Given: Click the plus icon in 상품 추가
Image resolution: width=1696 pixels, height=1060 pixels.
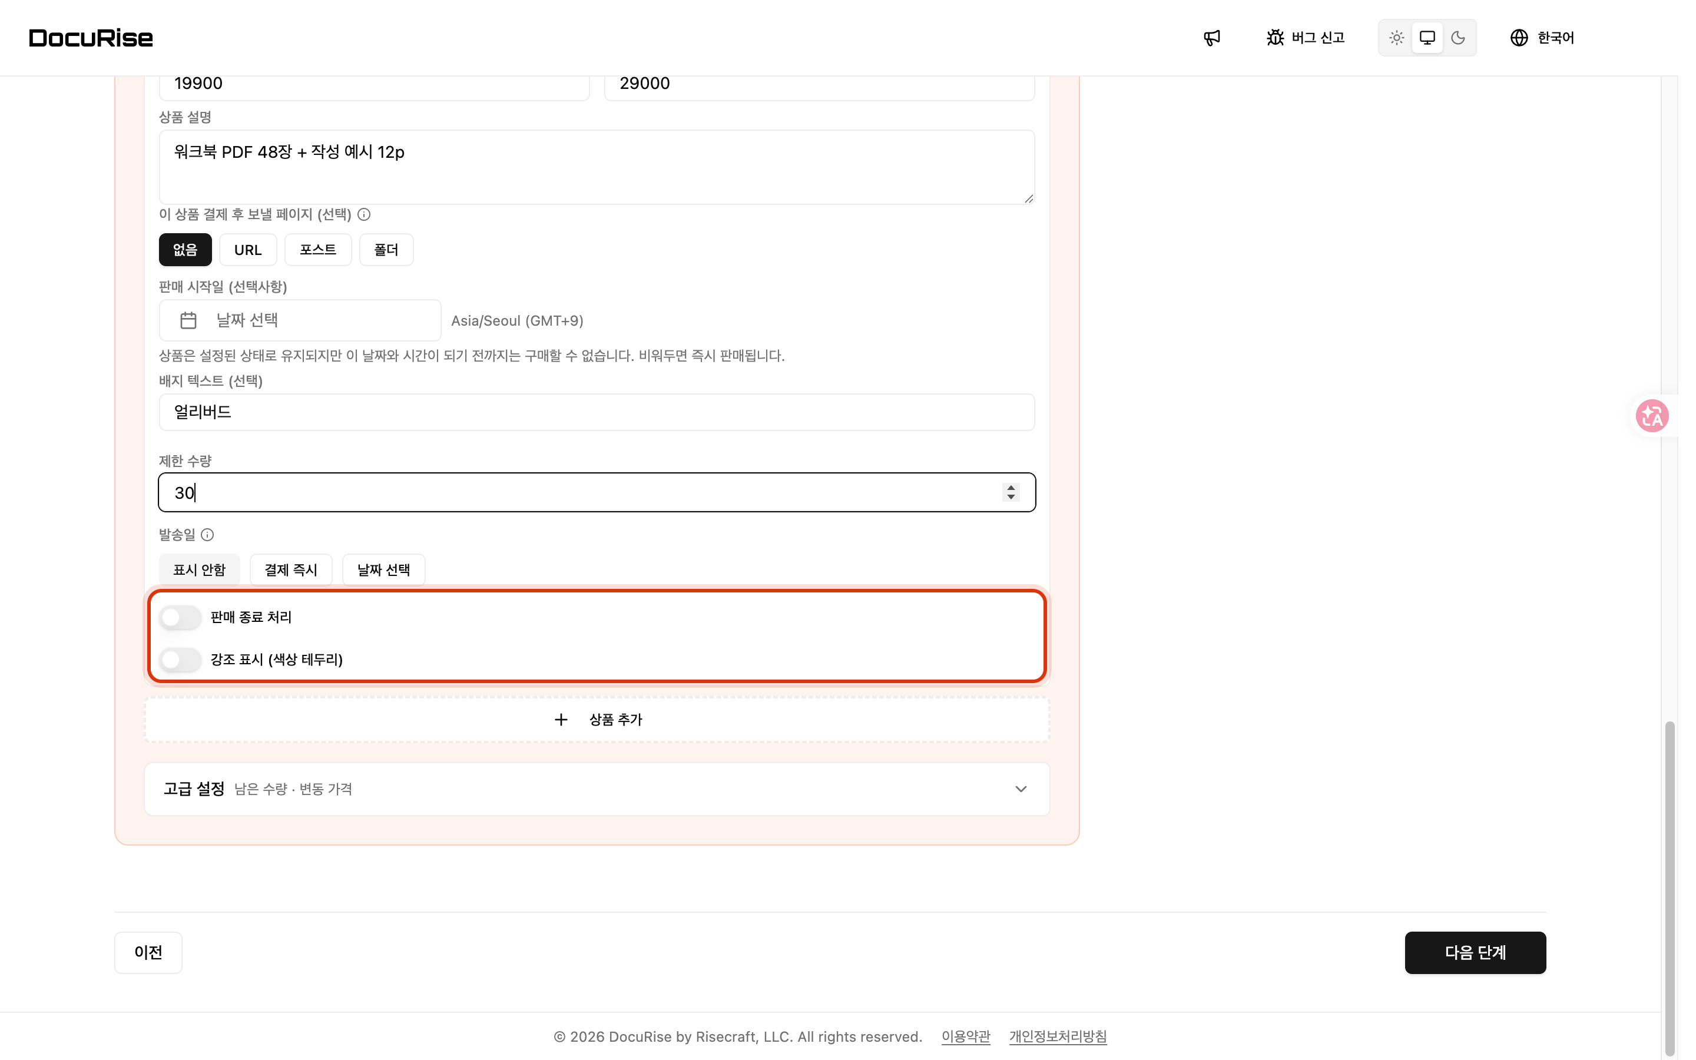Looking at the screenshot, I should point(561,720).
